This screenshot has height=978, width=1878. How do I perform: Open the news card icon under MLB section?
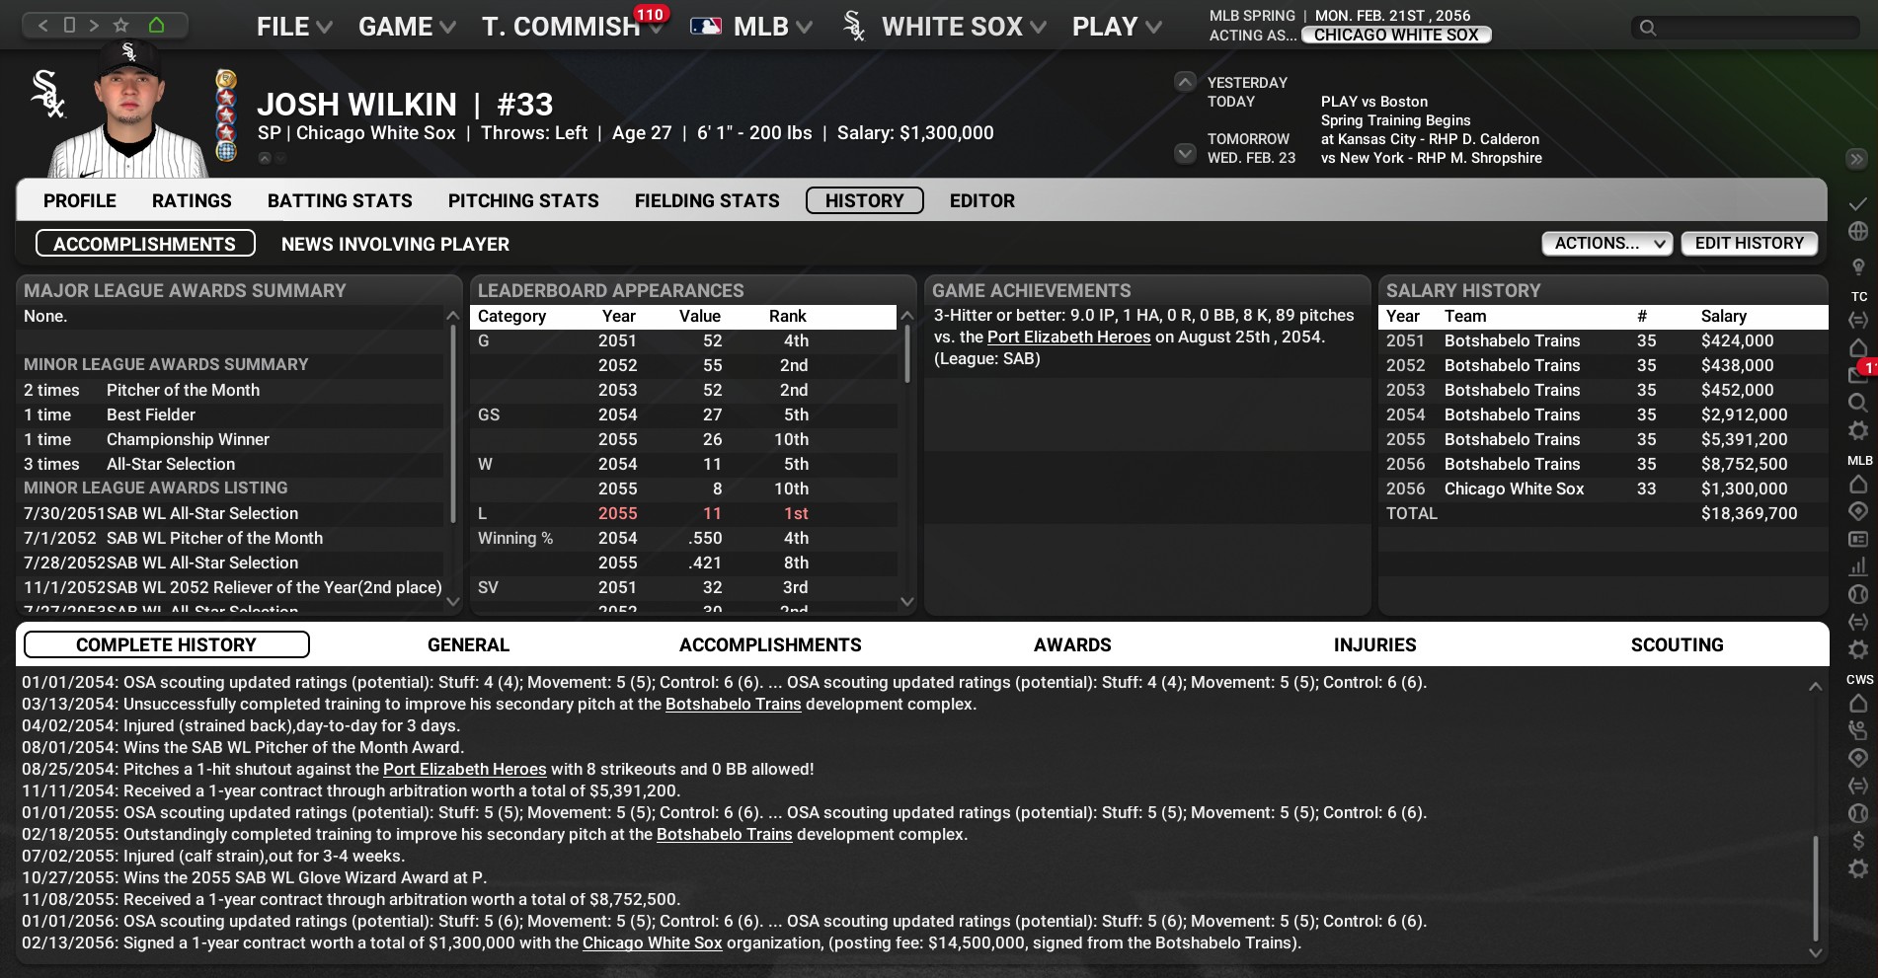click(1857, 539)
